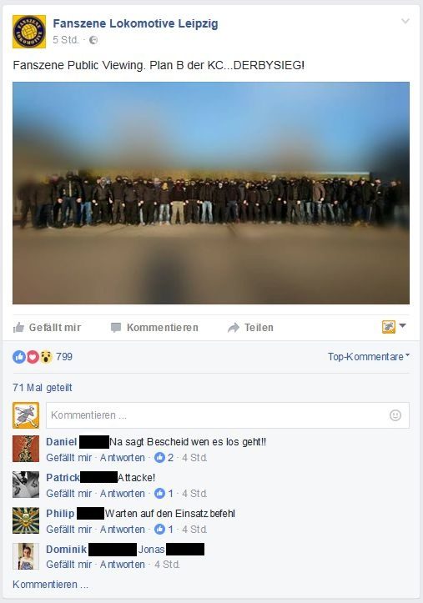Show reactions via the heart icon
The image size is (423, 603).
33,357
